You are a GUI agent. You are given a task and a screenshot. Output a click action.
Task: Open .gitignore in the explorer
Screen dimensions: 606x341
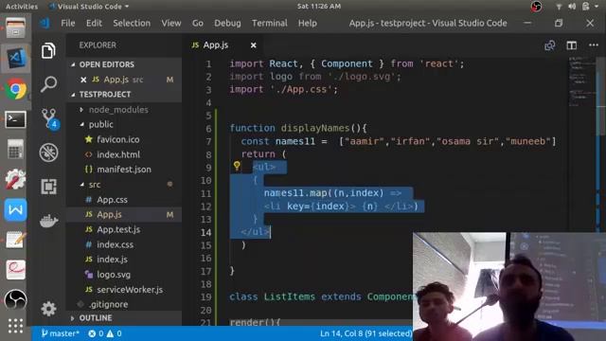point(108,304)
